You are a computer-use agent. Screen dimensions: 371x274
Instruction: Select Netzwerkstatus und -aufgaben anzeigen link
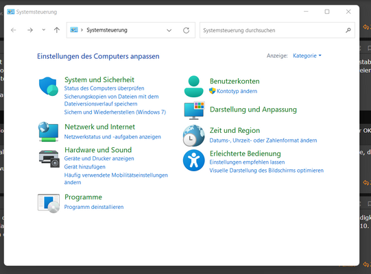tap(112, 137)
